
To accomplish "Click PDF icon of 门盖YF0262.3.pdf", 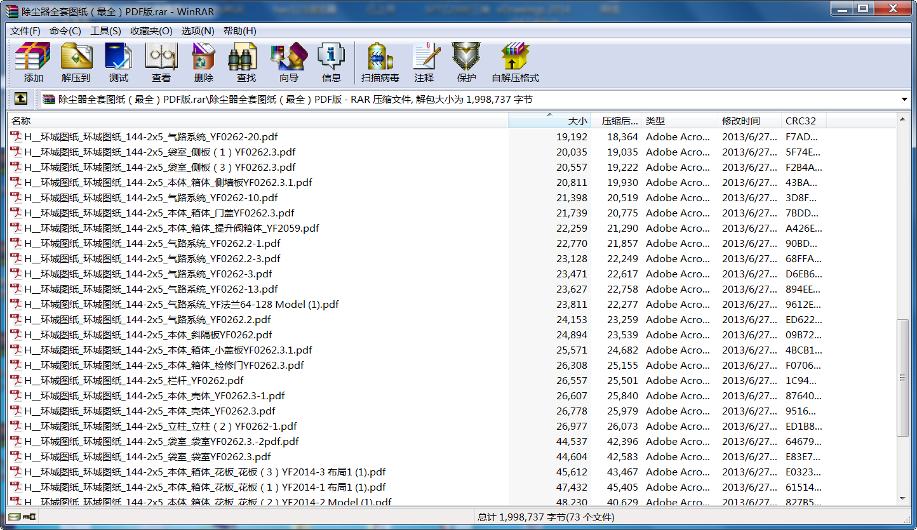I will tap(16, 213).
